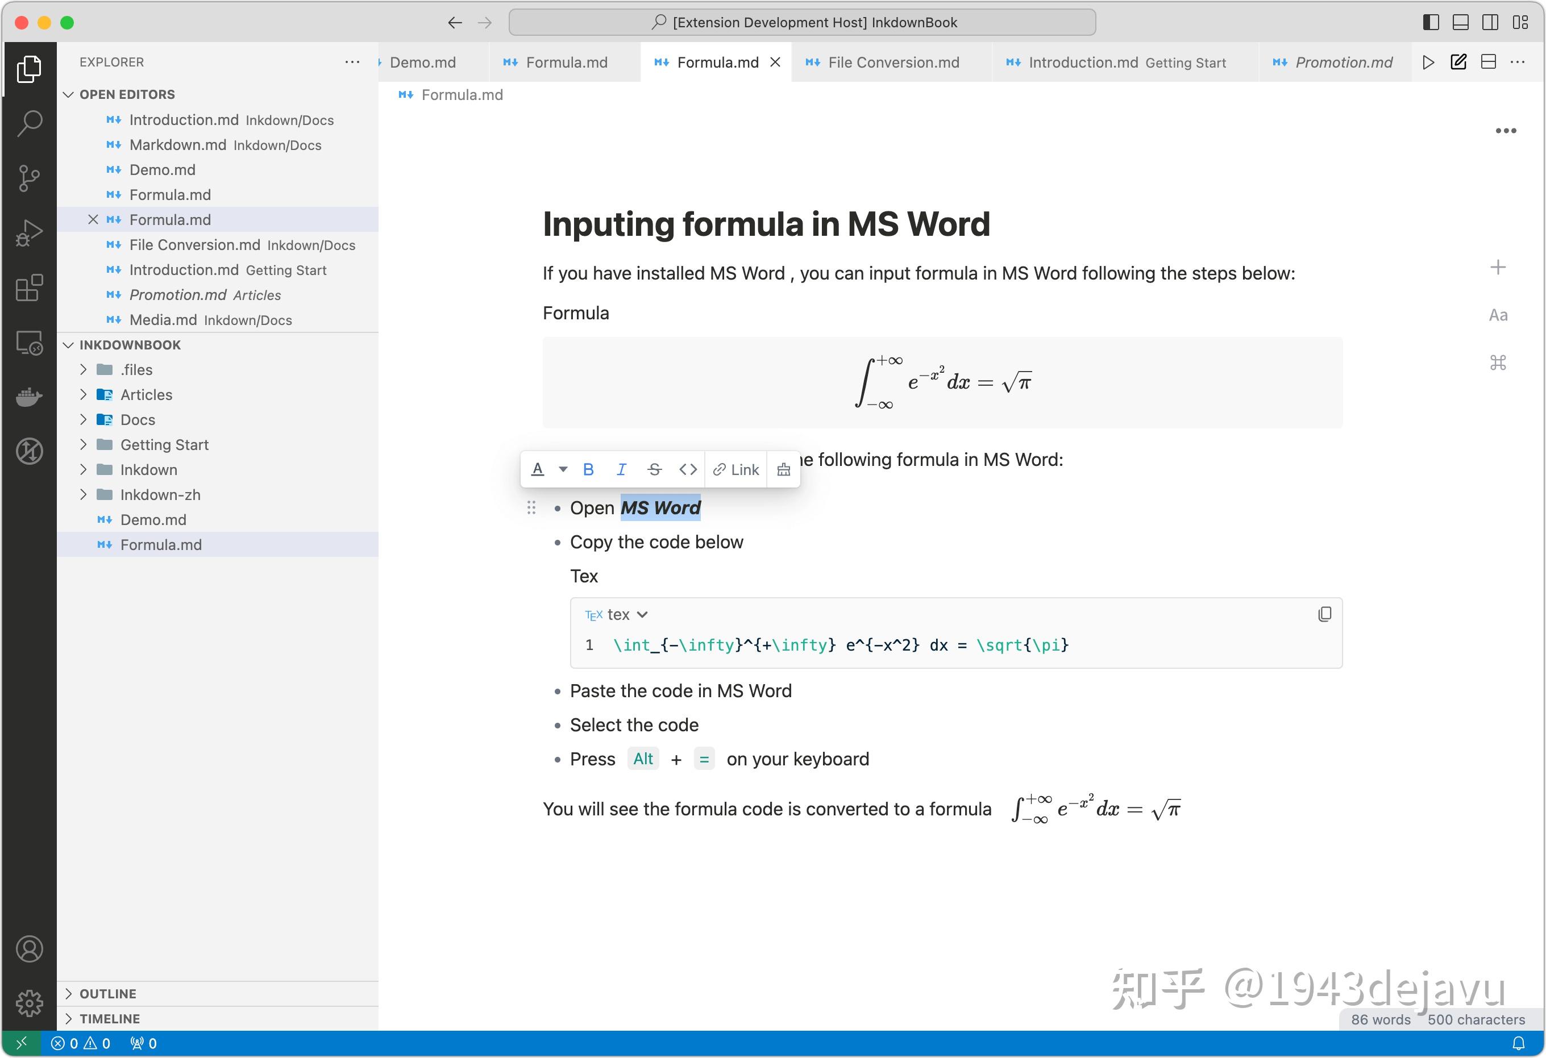This screenshot has width=1546, height=1058.
Task: Run the extension with the play icon
Action: click(1428, 62)
